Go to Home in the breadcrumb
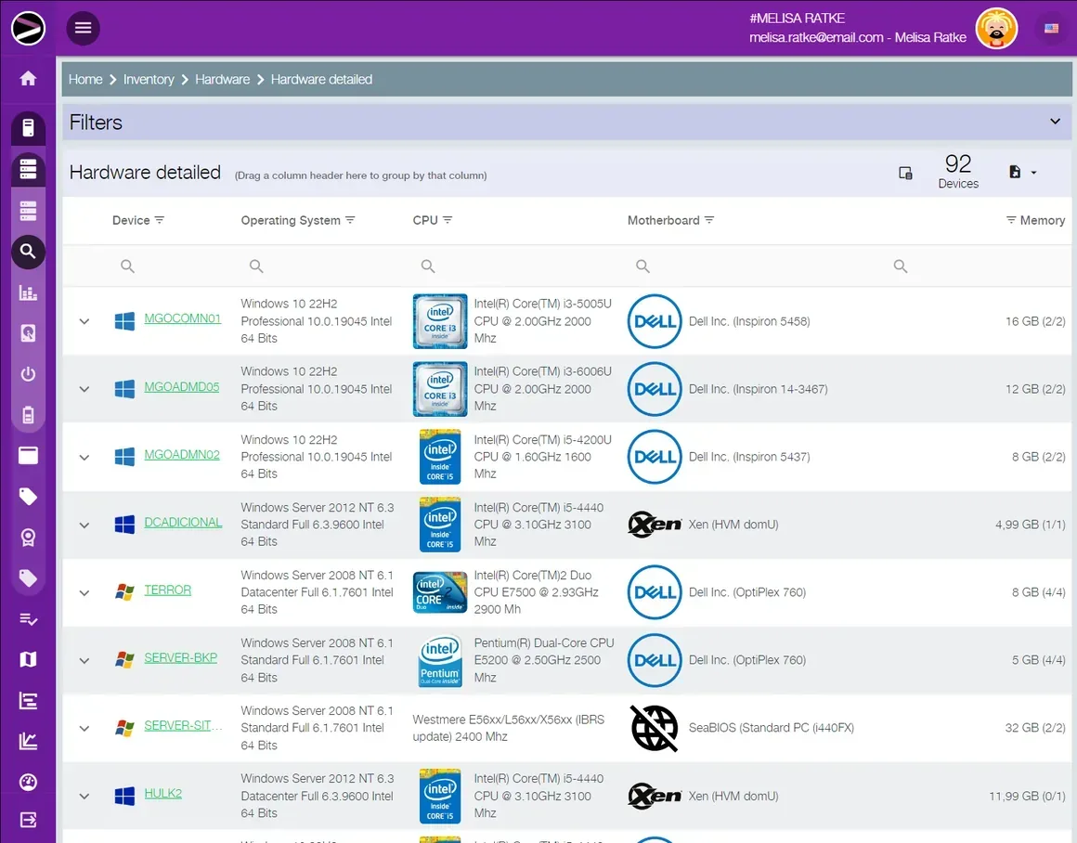1077x843 pixels. point(85,79)
